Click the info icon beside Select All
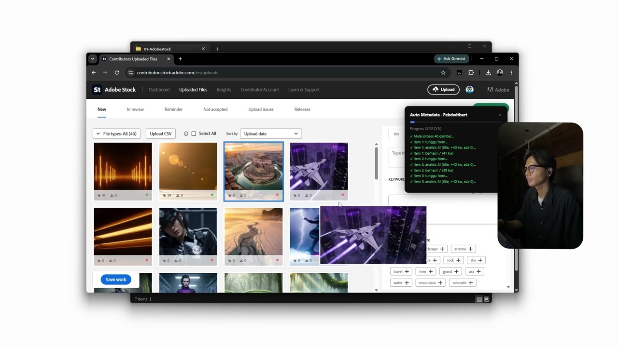The image size is (618, 347). [186, 133]
